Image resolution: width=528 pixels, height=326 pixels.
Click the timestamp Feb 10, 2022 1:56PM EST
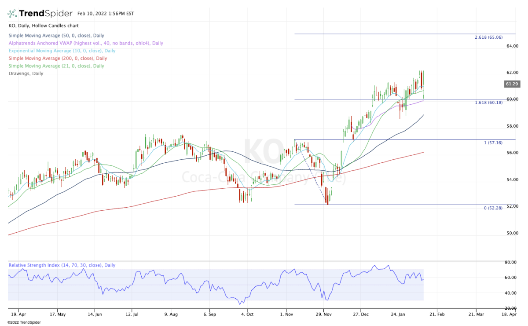106,14
